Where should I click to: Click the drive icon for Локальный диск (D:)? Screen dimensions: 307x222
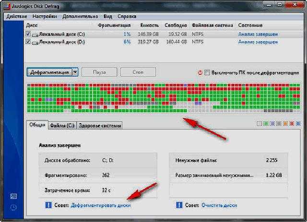[35, 43]
